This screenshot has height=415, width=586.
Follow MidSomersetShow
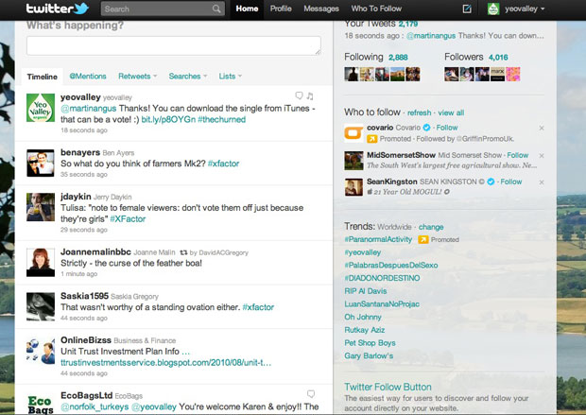[x=518, y=155]
